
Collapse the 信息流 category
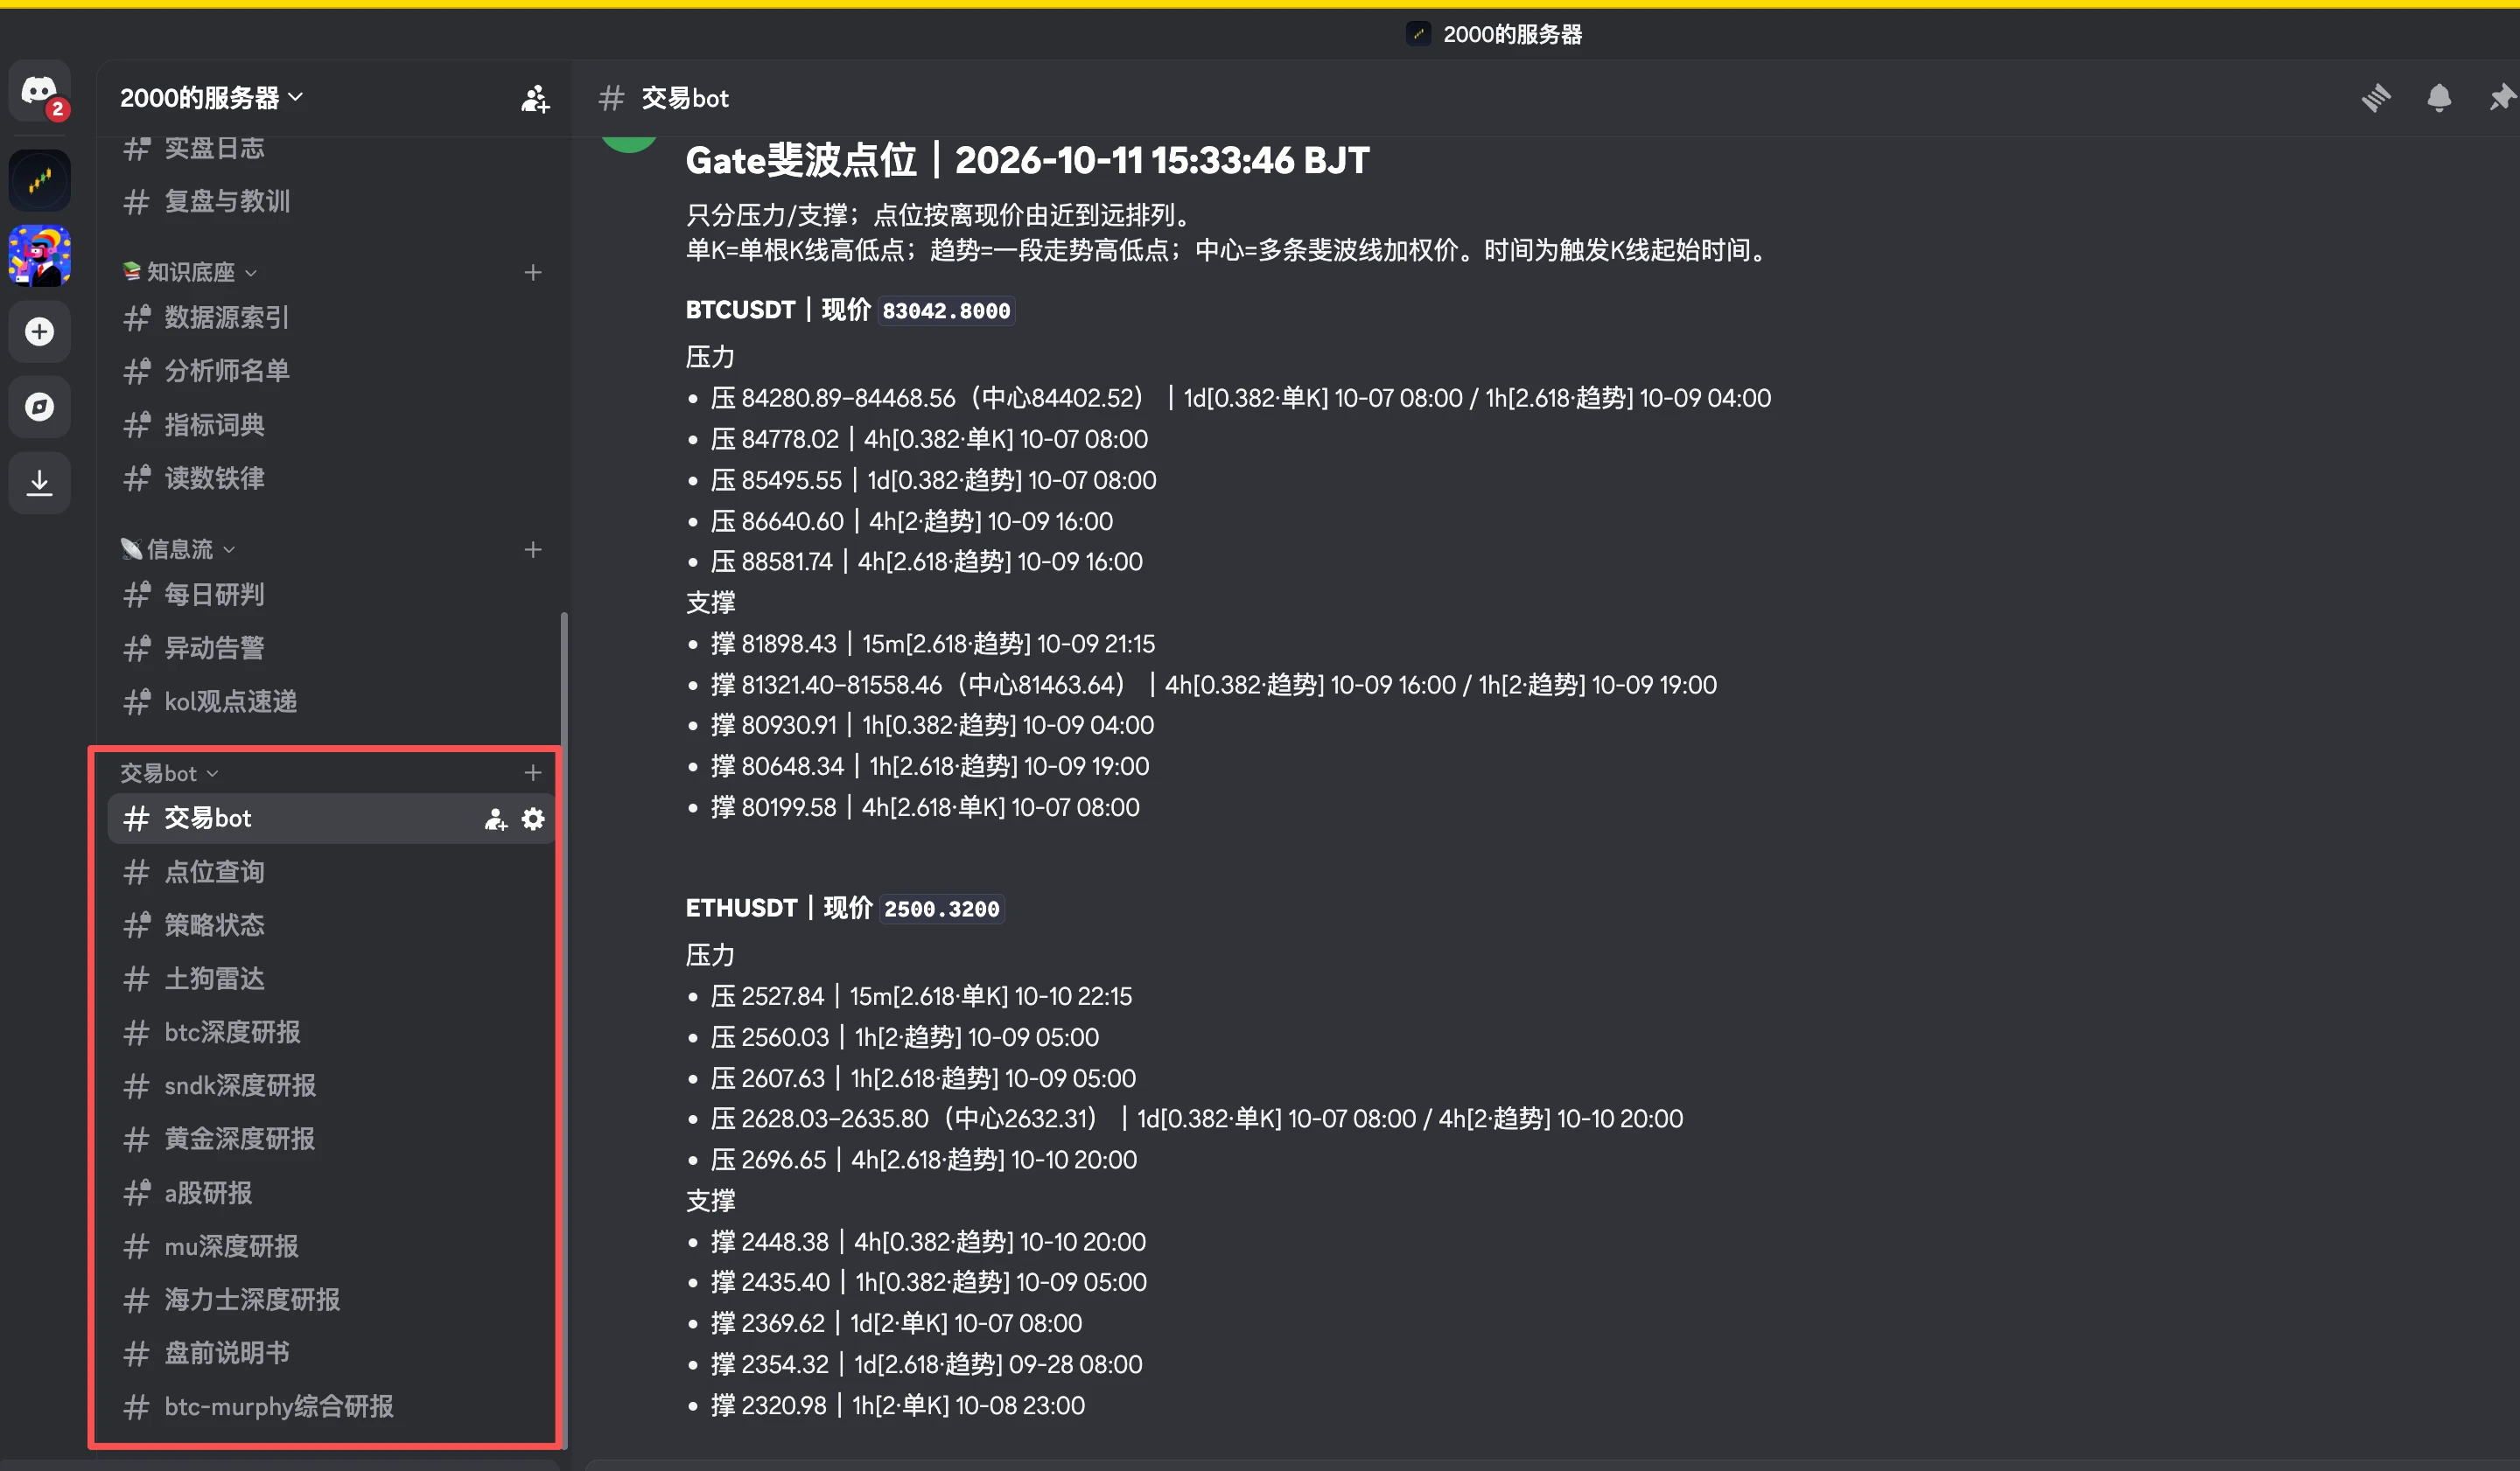point(178,548)
